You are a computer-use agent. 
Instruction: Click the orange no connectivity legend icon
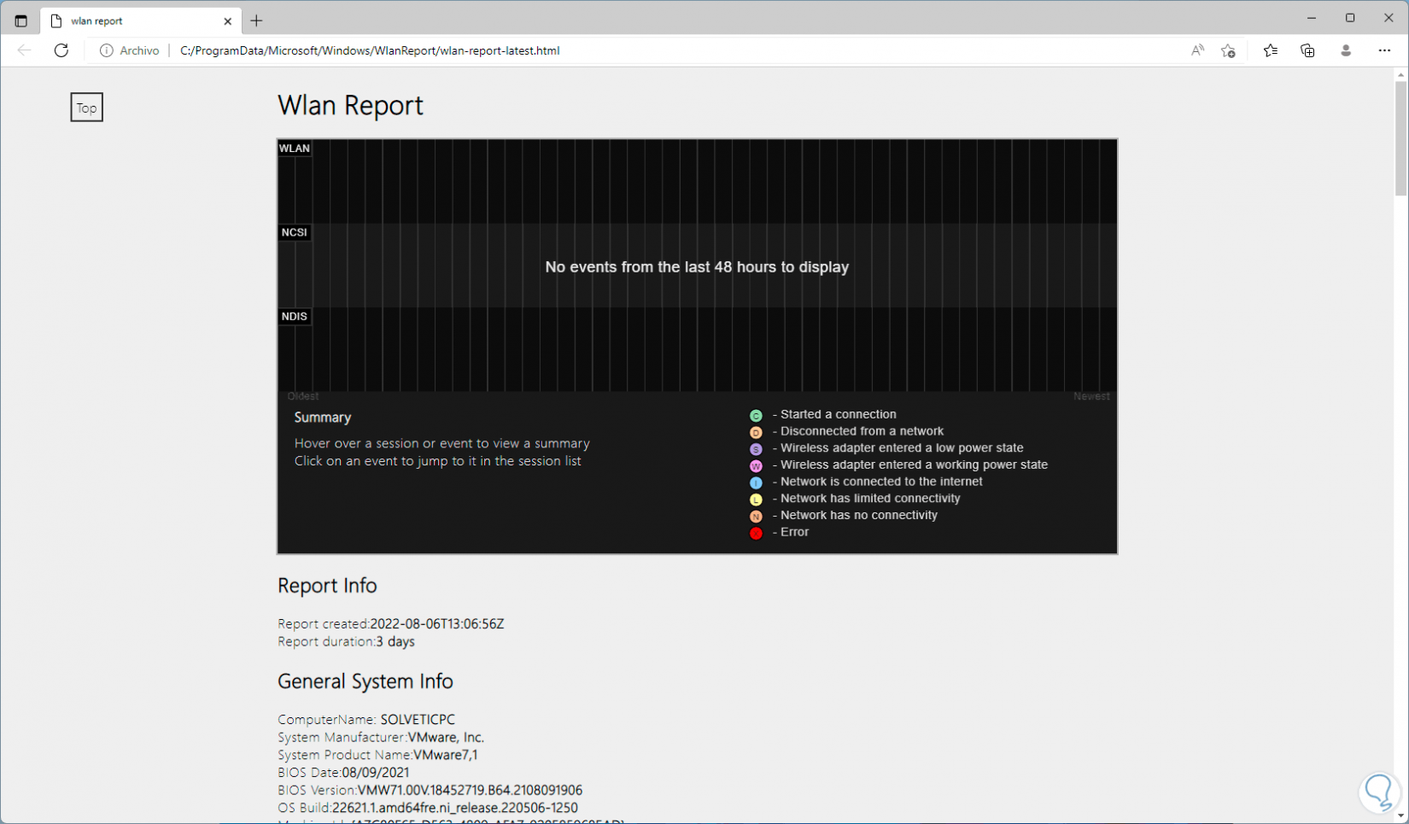(x=756, y=517)
